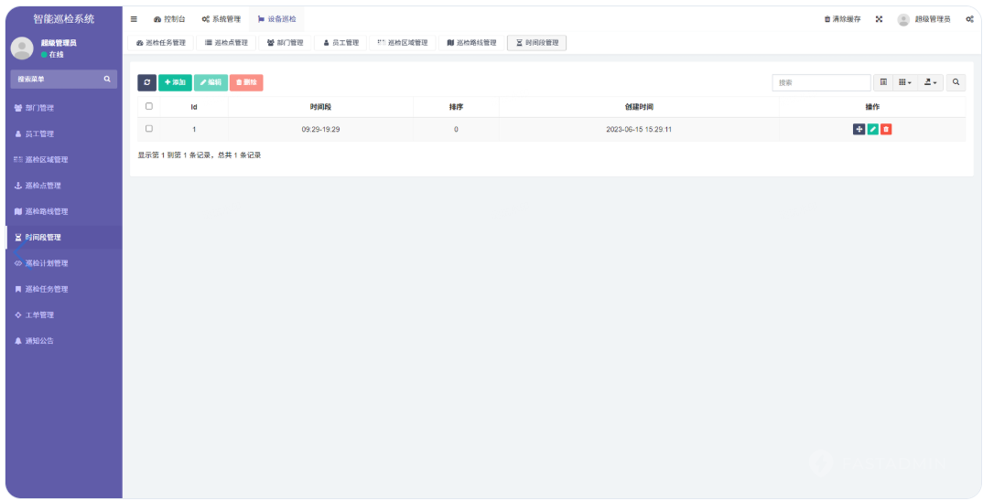Viewport: 983px width, 501px height.
Task: Click the magnifier search icon button
Action: [x=956, y=82]
